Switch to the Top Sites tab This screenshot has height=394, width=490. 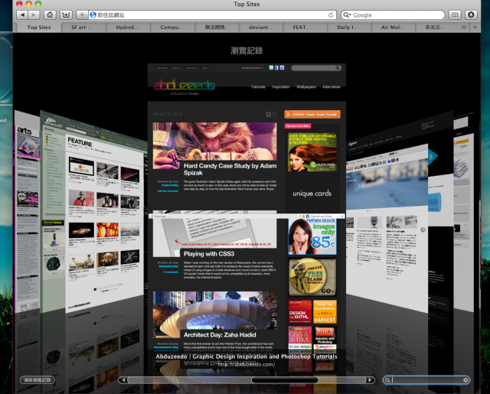pos(39,28)
